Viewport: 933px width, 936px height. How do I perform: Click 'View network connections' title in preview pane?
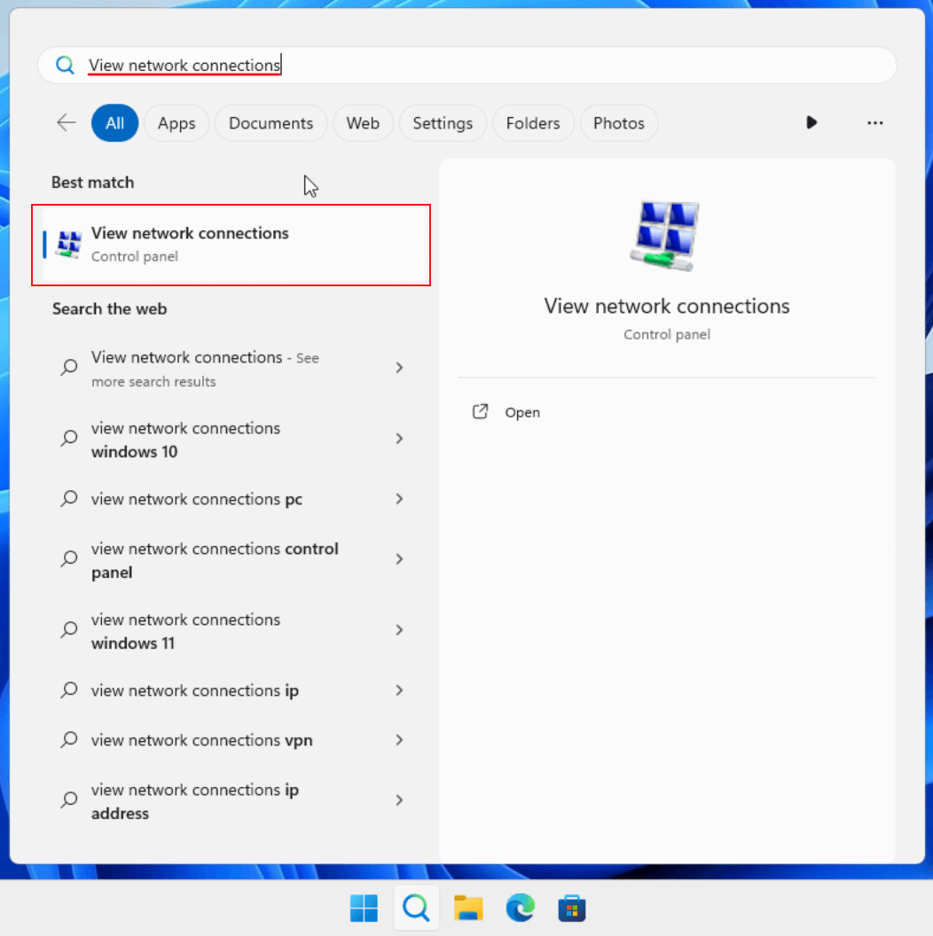point(667,306)
